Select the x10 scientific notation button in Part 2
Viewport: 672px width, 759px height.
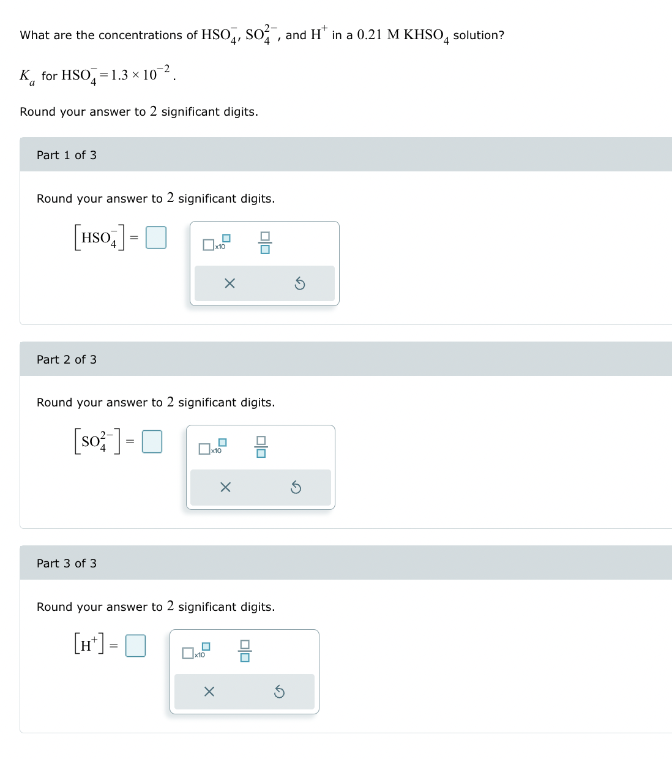(x=210, y=448)
